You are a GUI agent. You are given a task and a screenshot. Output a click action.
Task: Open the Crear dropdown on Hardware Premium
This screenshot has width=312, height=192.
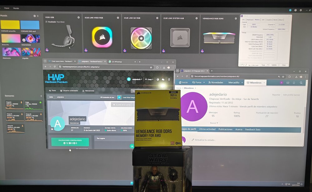[149, 79]
